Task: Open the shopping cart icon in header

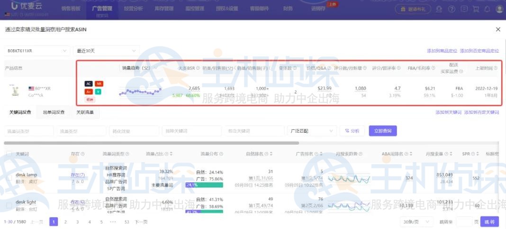Action: [476, 9]
